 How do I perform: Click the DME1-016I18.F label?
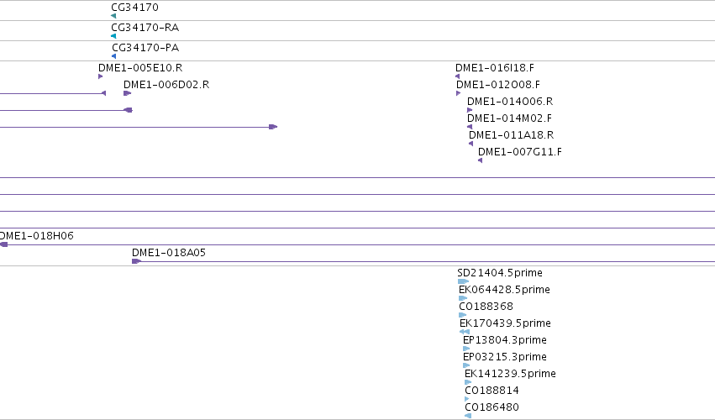[x=495, y=67]
